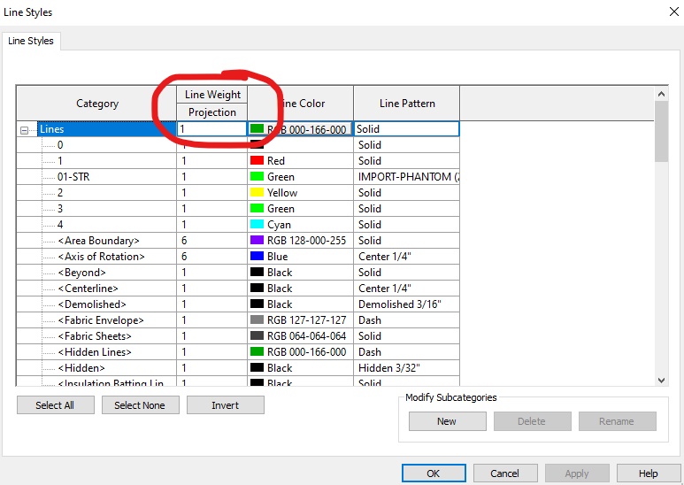Click the vertical scrollbar thumb
This screenshot has width=684, height=485.
point(661,132)
